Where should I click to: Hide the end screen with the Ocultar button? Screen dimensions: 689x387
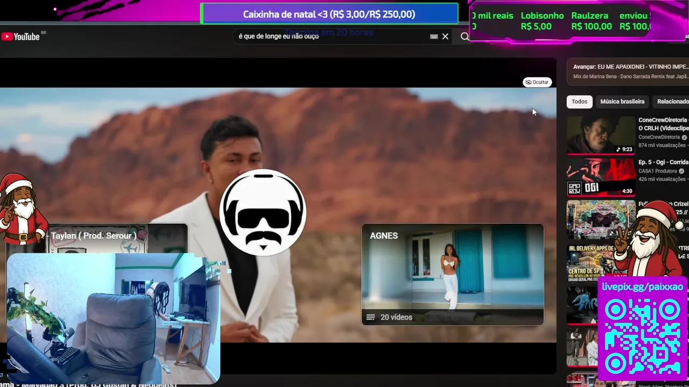coord(537,82)
